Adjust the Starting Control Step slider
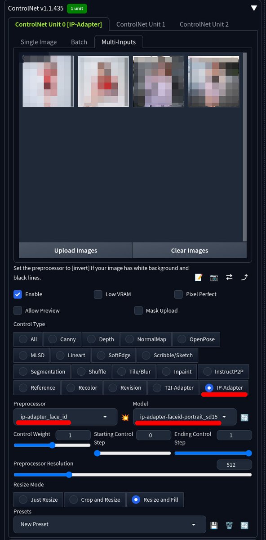The height and width of the screenshot is (540, 266). pyautogui.click(x=133, y=453)
